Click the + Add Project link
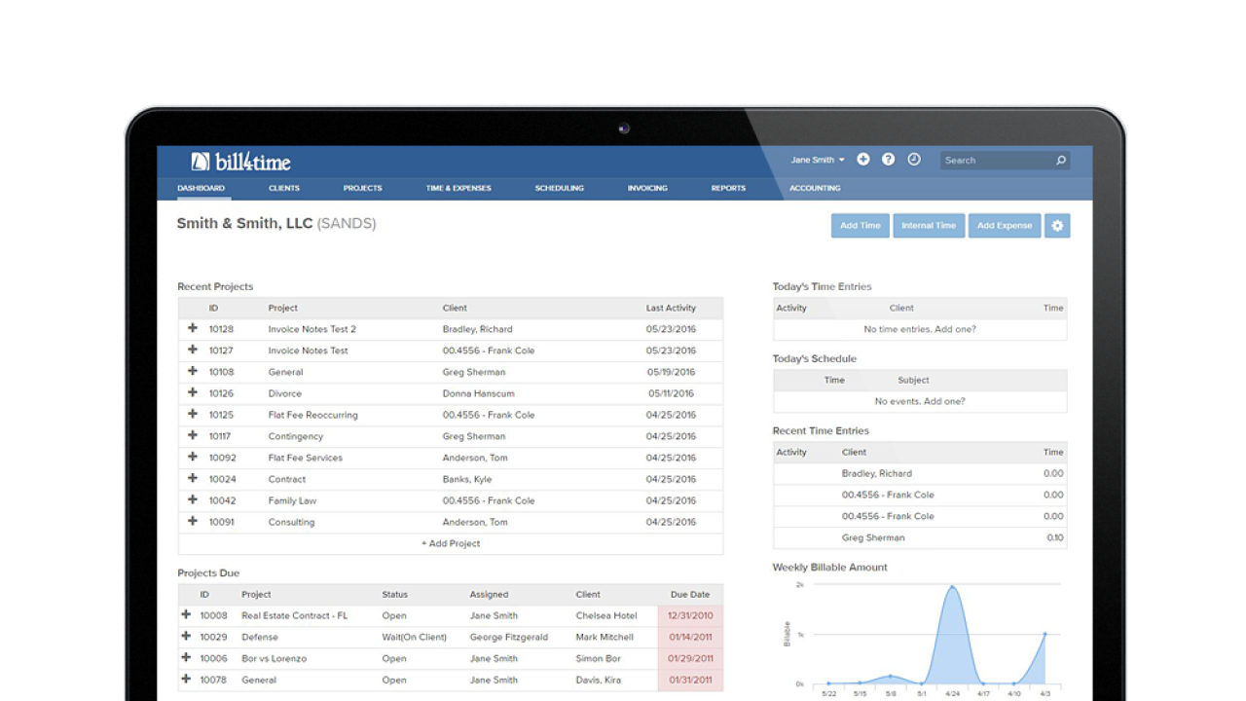Image resolution: width=1246 pixels, height=701 pixels. point(451,543)
